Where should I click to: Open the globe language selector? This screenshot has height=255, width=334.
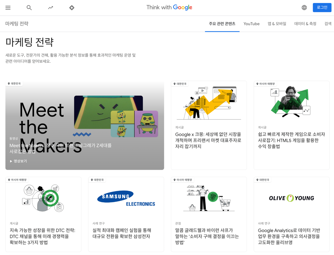(x=304, y=8)
